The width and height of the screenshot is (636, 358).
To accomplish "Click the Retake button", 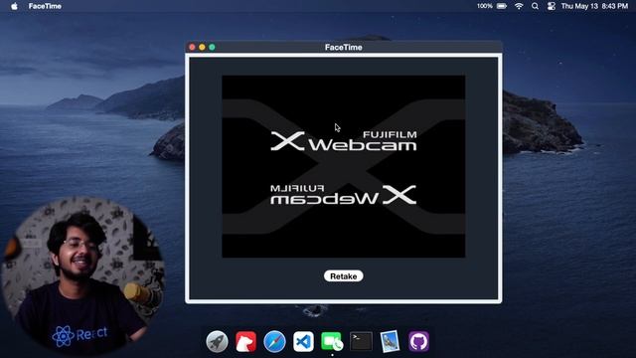I will [x=343, y=276].
